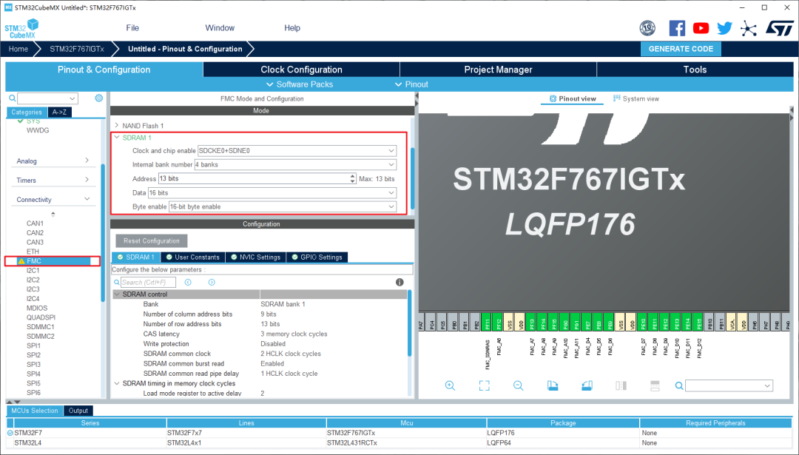
Task: Open the File menu
Action: (132, 28)
